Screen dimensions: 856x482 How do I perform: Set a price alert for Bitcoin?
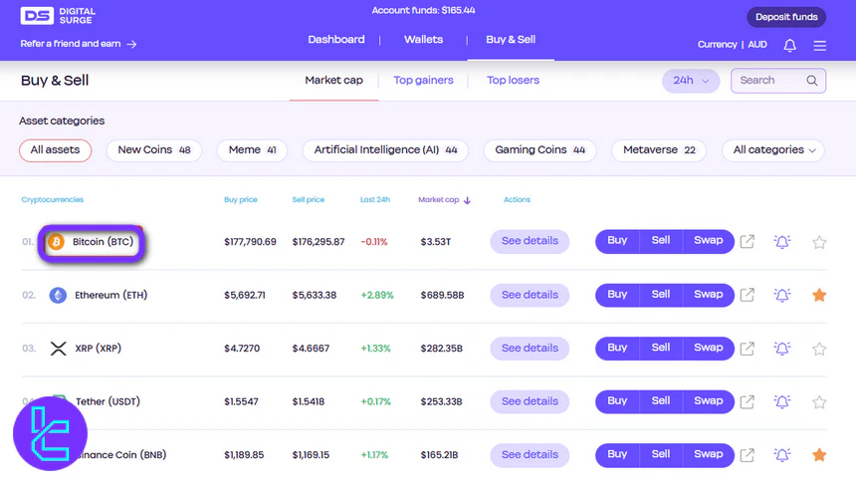[x=781, y=242]
